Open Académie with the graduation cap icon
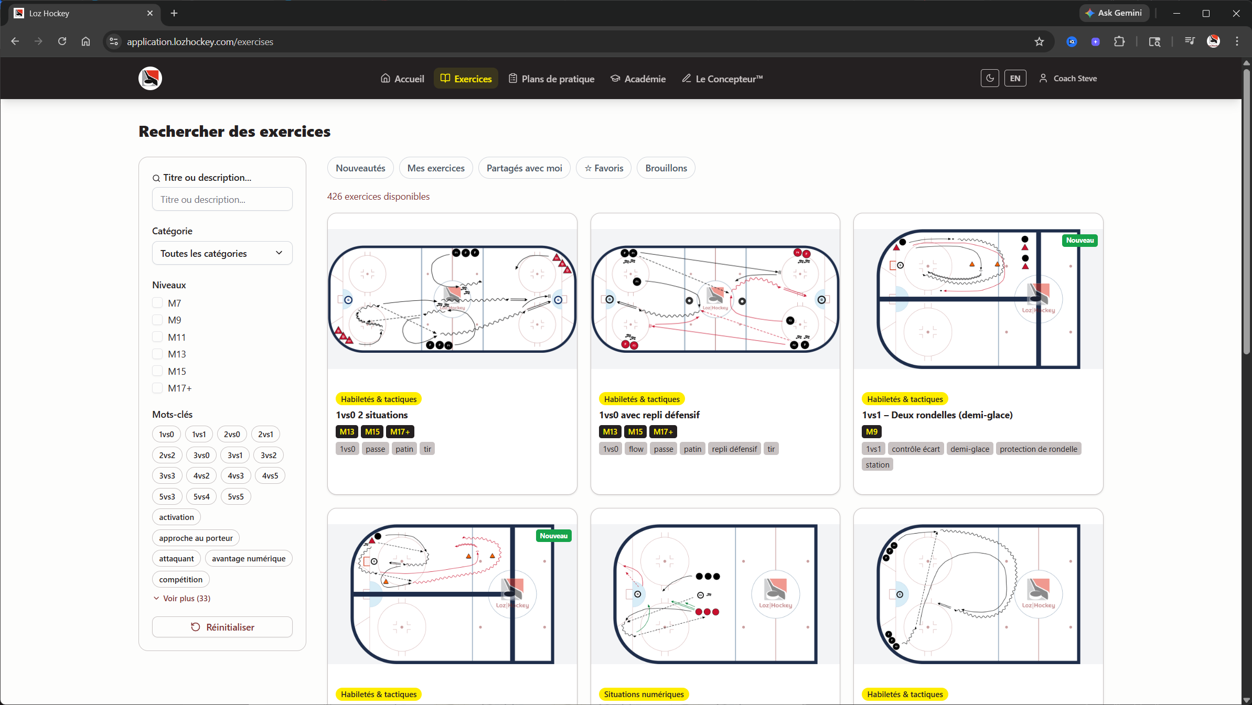The width and height of the screenshot is (1252, 705). click(x=638, y=79)
